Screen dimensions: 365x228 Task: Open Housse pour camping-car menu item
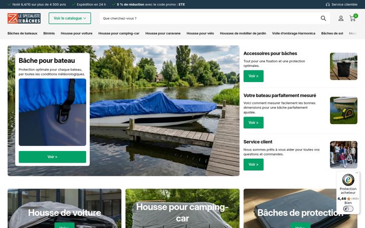119,33
